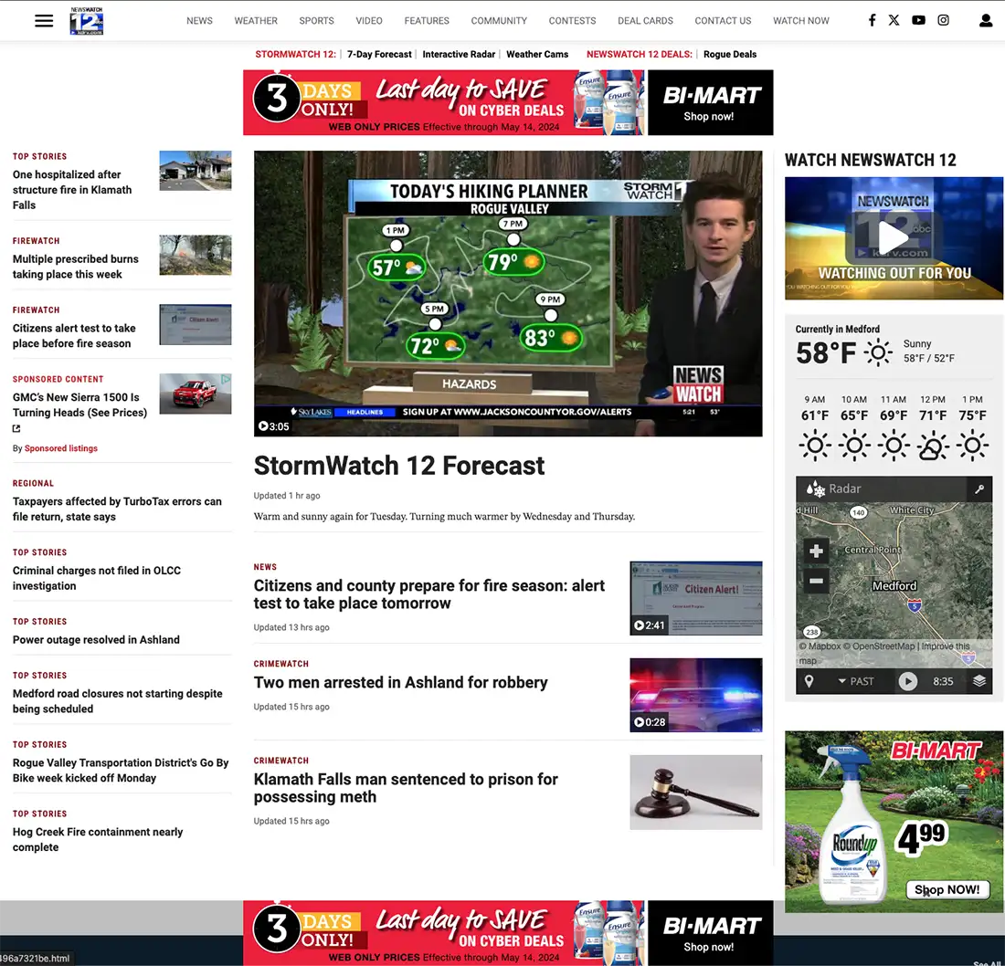Open the Instagram icon in the header

tap(944, 20)
